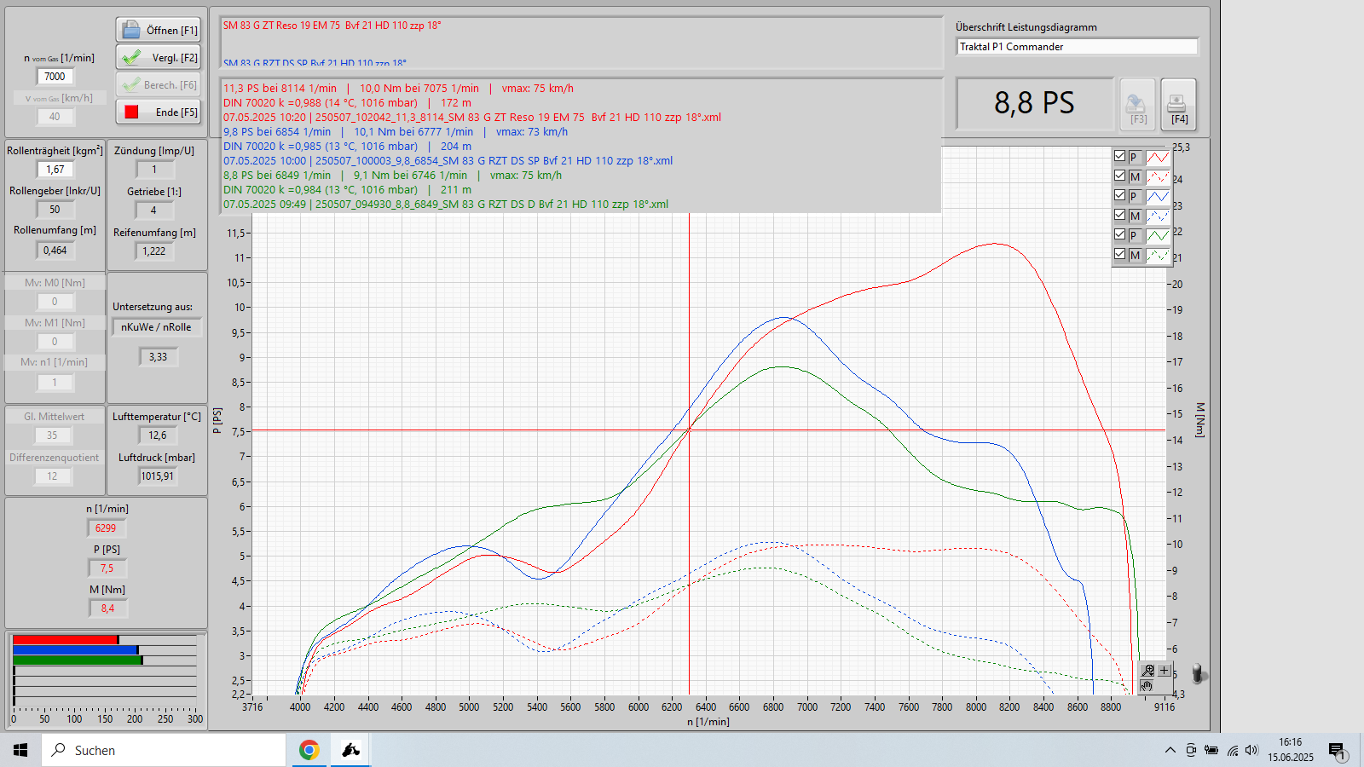Click the dyno app icon in taskbar
Viewport: 1364px width, 767px height.
tap(350, 750)
